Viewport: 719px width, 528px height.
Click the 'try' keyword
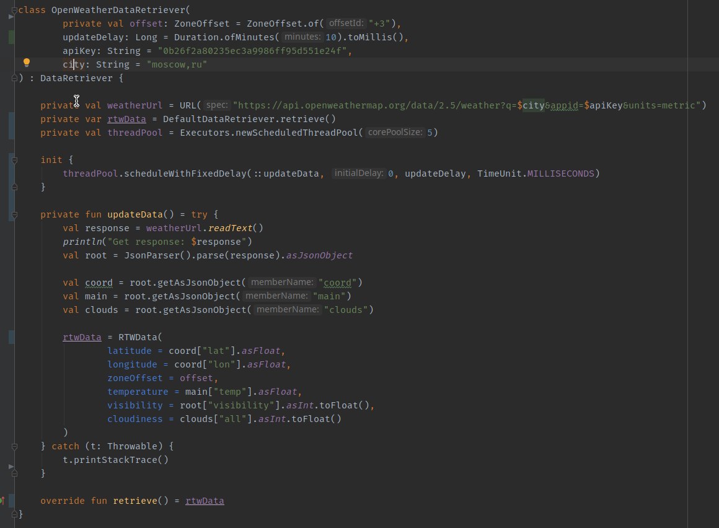(x=199, y=214)
